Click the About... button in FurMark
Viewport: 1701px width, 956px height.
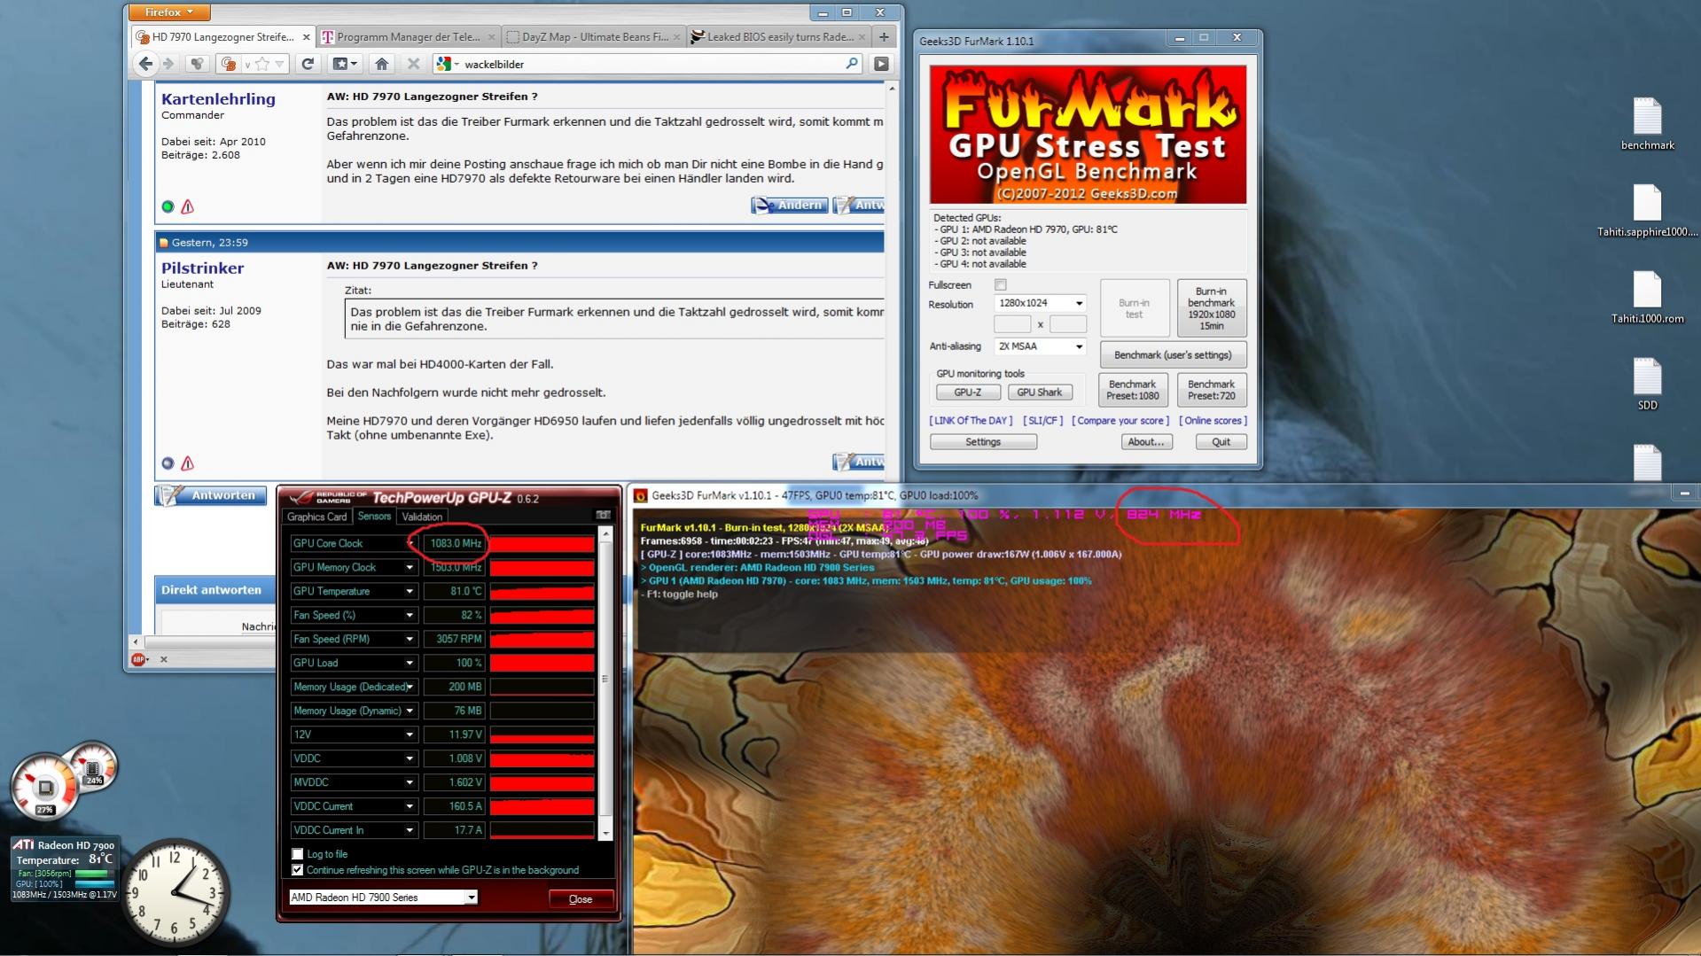coord(1145,442)
